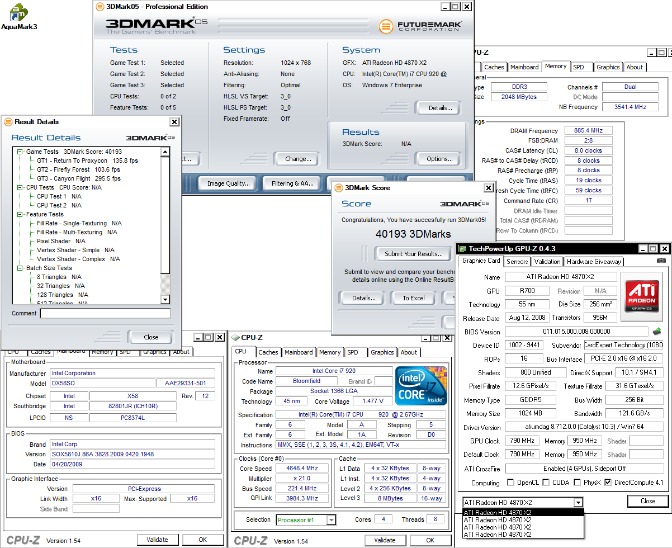Viewport: 672px width, 548px height.
Task: Click the CPU-Z processor window title icon
Action: pyautogui.click(x=235, y=337)
